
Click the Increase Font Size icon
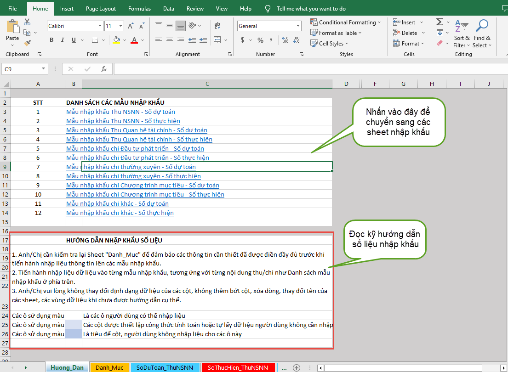tap(131, 26)
